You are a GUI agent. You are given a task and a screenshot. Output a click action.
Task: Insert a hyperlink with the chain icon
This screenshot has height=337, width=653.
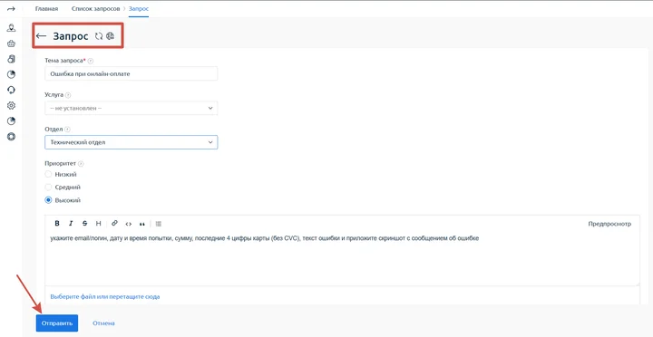pyautogui.click(x=114, y=224)
